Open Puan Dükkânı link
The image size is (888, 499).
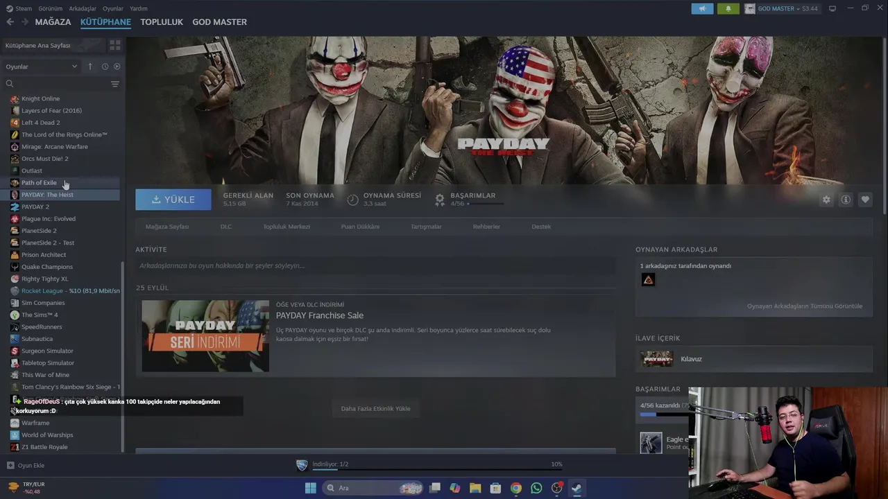[x=360, y=227]
